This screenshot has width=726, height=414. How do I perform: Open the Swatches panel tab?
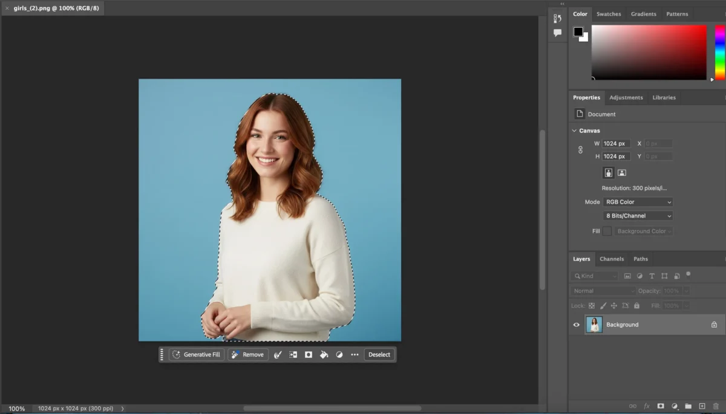coord(609,13)
